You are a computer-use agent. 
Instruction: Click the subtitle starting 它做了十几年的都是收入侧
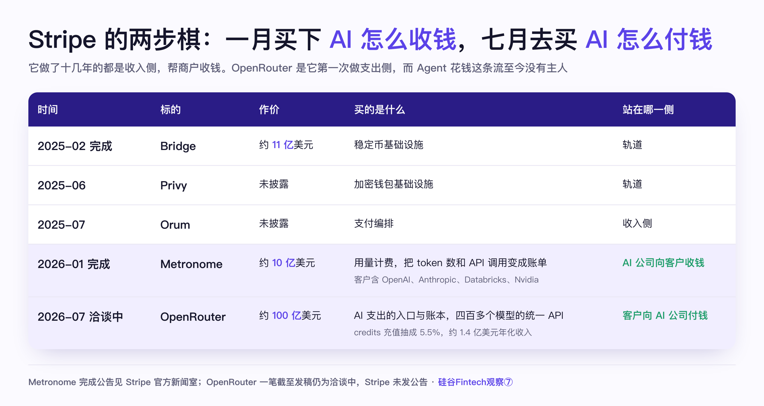[298, 68]
